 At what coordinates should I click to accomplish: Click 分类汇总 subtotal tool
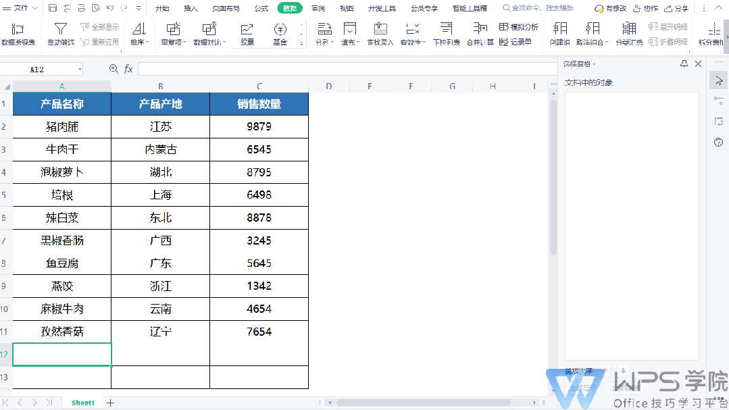click(x=629, y=34)
